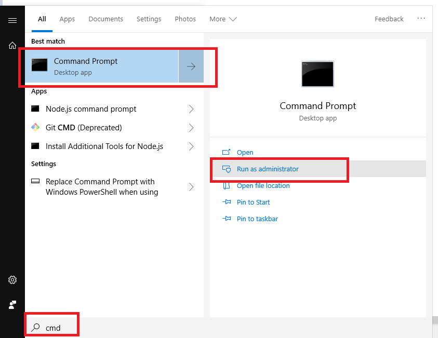Switch to the Documents tab

coord(105,19)
